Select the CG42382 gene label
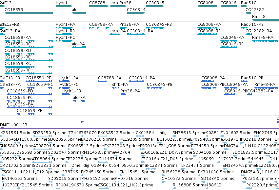 (x=255, y=9)
